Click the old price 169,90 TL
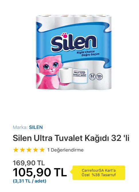This screenshot has height=192, width=139. (x=29, y=163)
